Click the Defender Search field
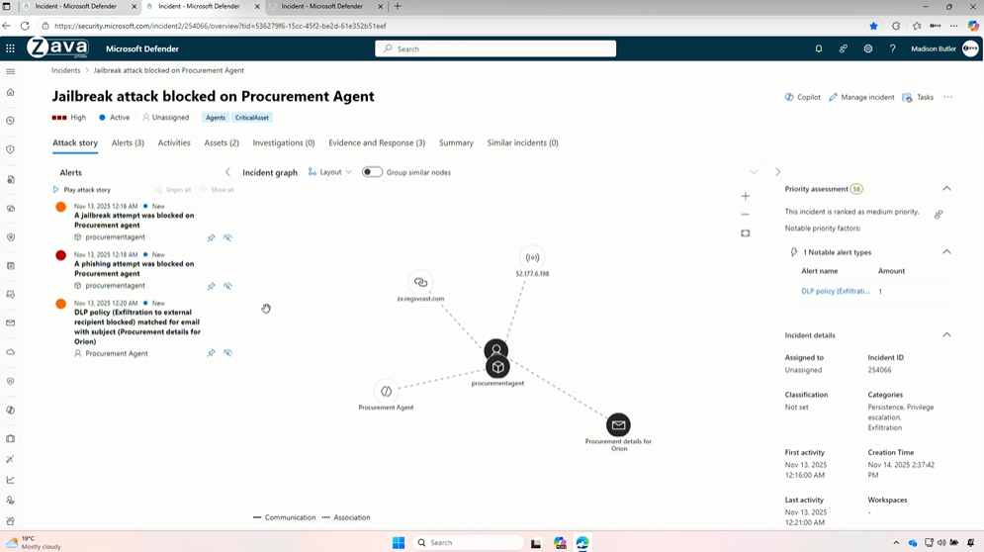Viewport: 984px width, 552px height. coord(495,48)
